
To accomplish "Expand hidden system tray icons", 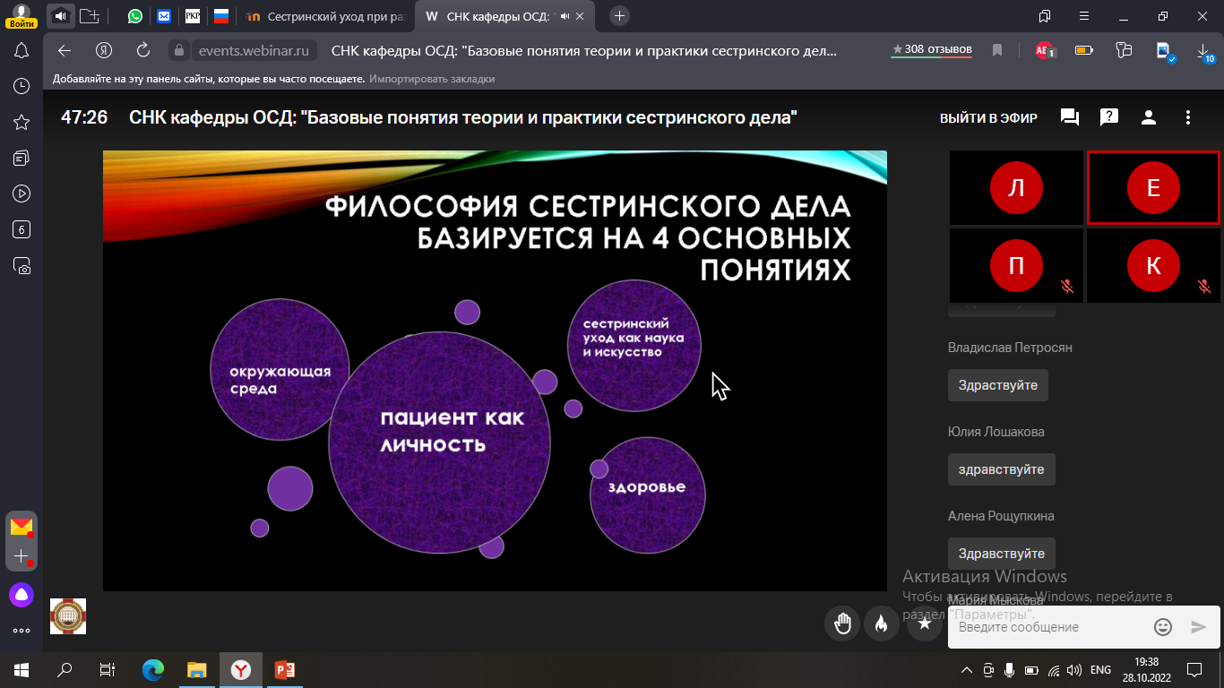I will click(966, 670).
